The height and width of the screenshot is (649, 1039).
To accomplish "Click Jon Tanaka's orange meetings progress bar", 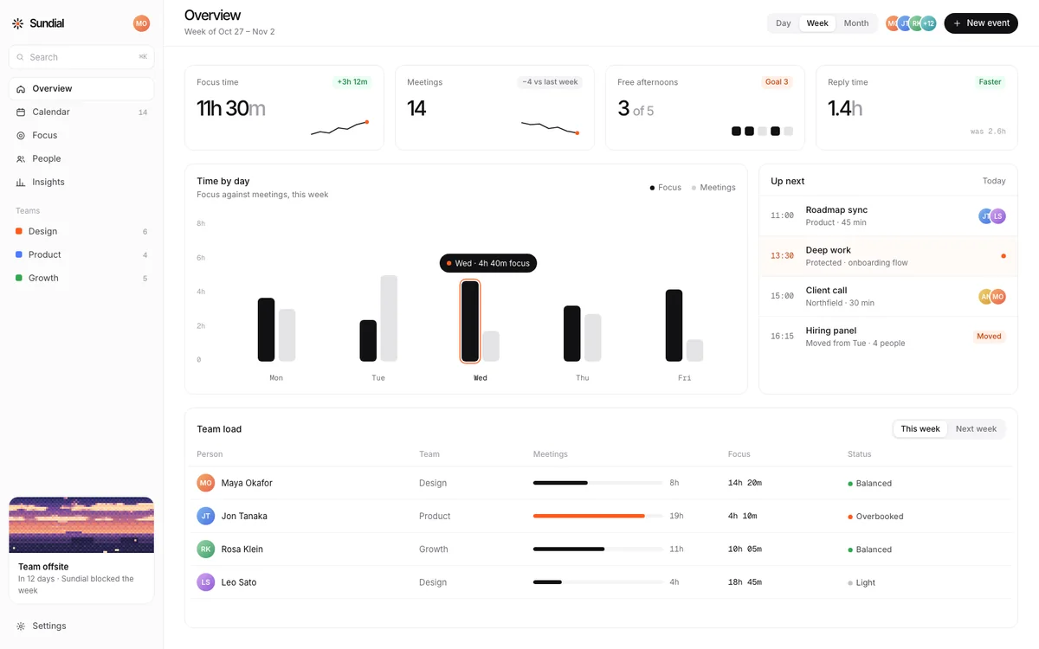I will (x=589, y=517).
